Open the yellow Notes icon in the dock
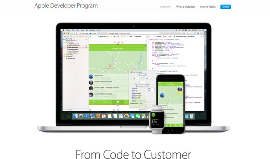 pos(110,116)
